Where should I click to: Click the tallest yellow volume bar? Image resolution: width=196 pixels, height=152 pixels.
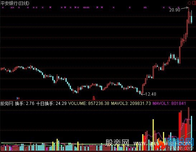click(x=153, y=135)
